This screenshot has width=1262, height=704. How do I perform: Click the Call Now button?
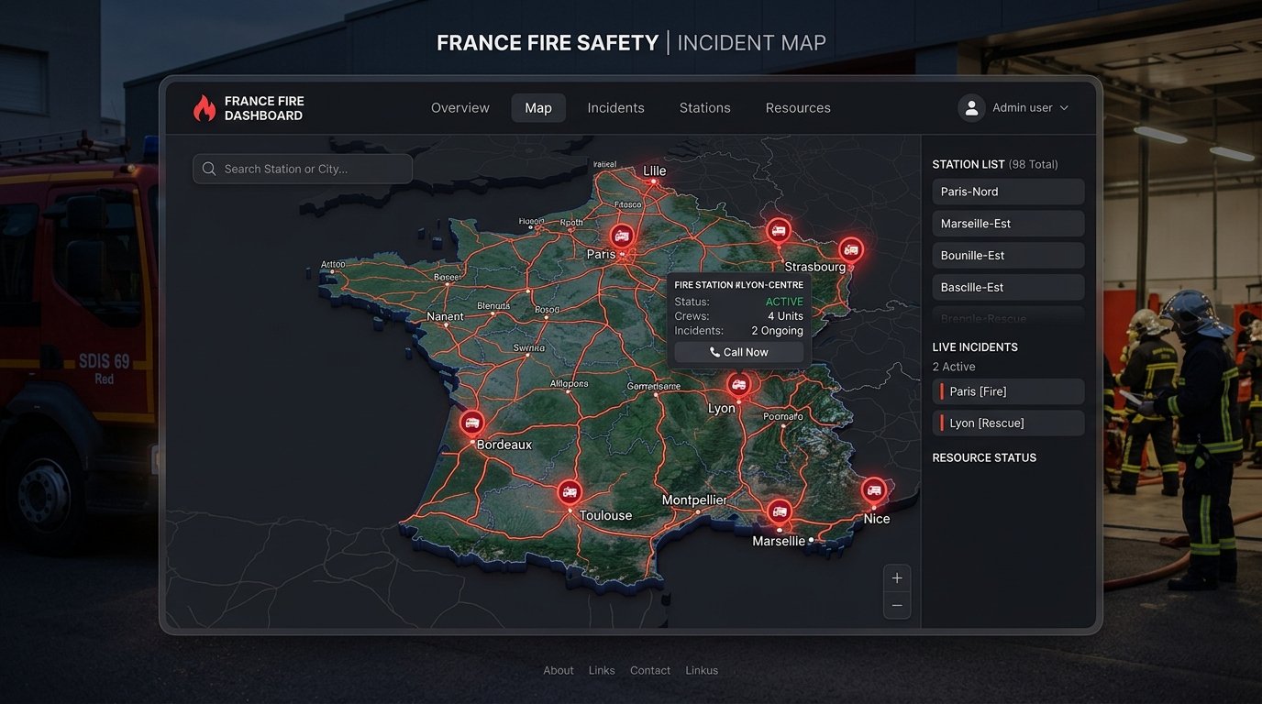[738, 352]
